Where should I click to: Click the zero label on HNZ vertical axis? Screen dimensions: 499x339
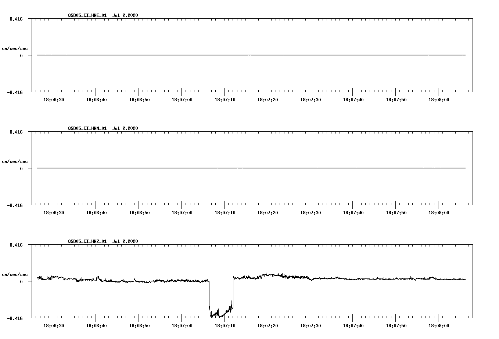tap(21, 282)
